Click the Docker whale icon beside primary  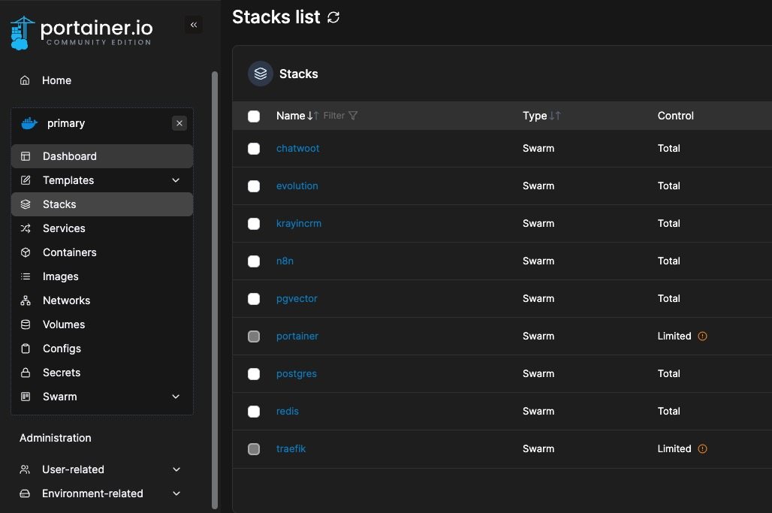point(29,123)
